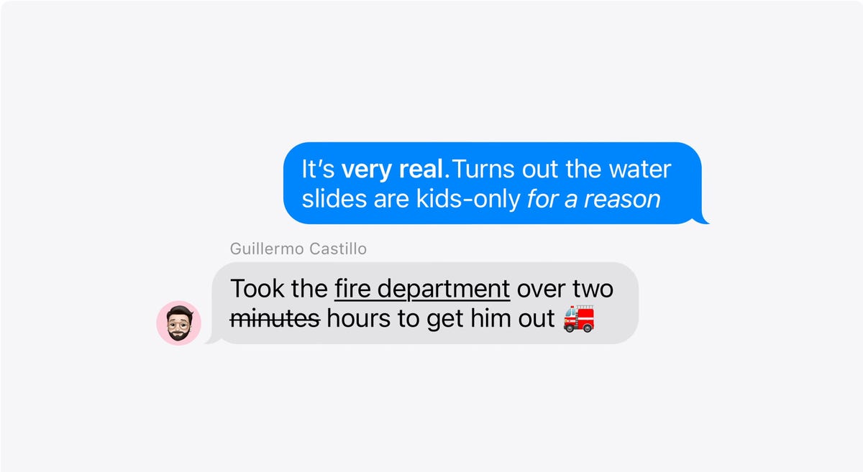Click the italic "for a reason" text
Viewport: 863px width, 472px height.
pos(593,199)
